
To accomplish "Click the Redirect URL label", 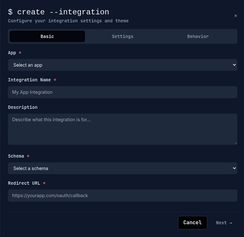I will tap(24, 183).
